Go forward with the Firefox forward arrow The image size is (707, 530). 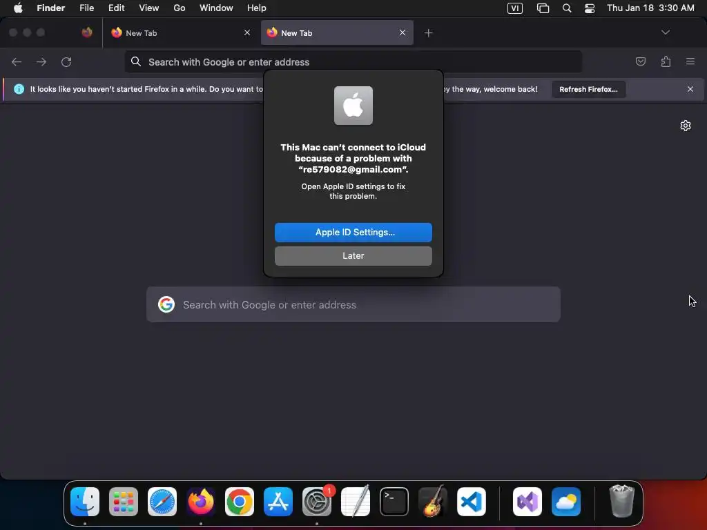[41, 61]
